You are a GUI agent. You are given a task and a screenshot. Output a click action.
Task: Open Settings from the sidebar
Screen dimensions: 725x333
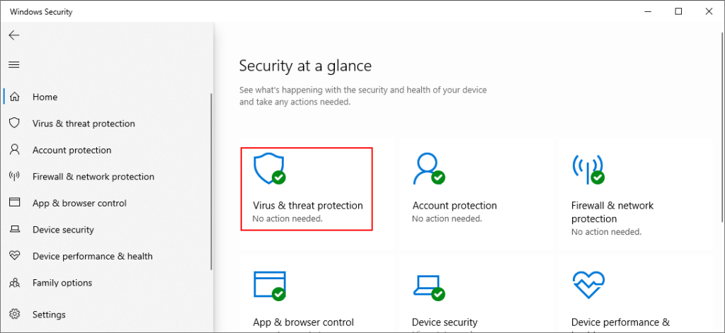pos(49,315)
